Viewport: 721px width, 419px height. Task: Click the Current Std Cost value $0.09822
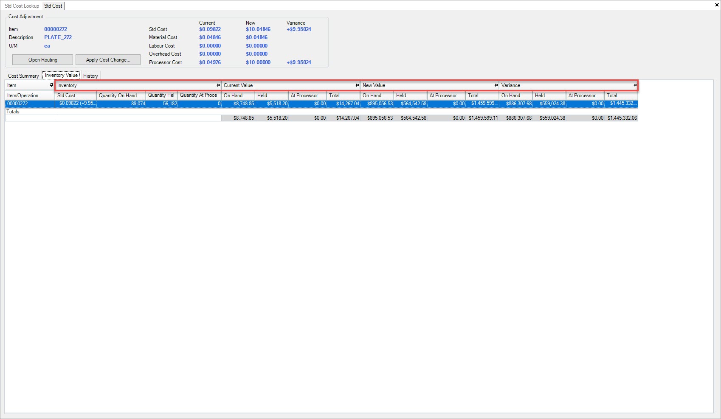coord(210,29)
